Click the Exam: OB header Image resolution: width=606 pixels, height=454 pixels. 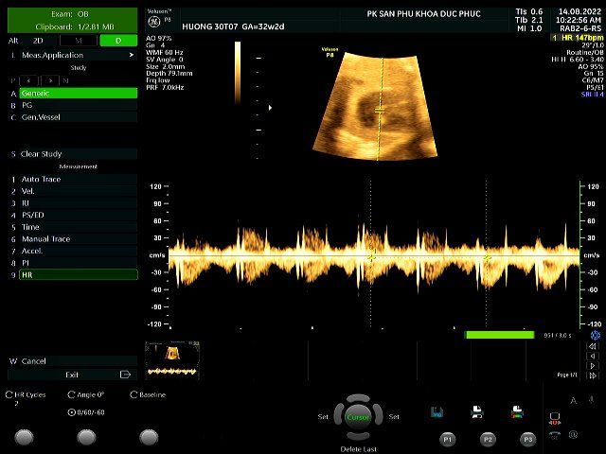click(x=72, y=14)
